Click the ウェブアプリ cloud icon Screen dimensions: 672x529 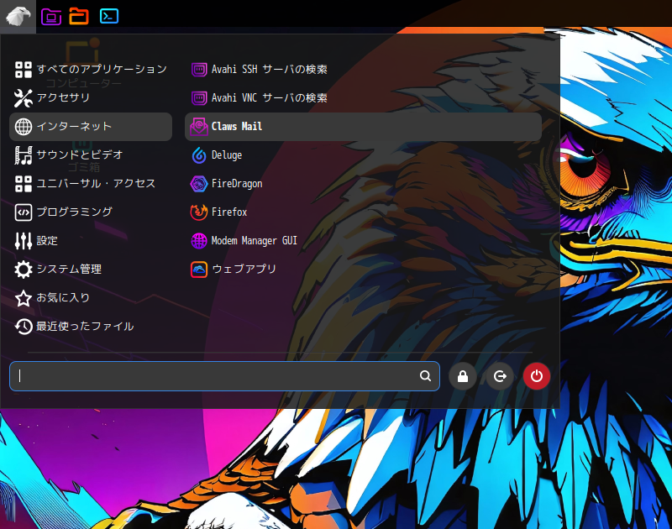click(199, 270)
